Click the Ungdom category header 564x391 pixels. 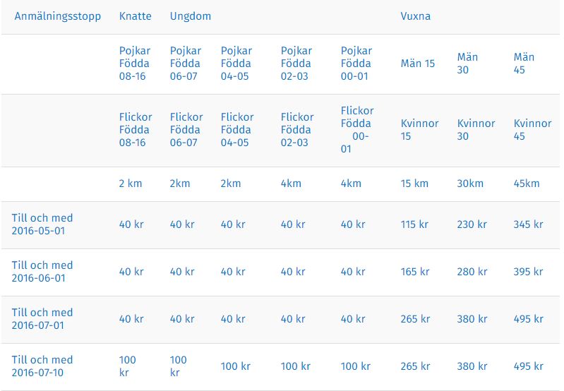point(190,16)
